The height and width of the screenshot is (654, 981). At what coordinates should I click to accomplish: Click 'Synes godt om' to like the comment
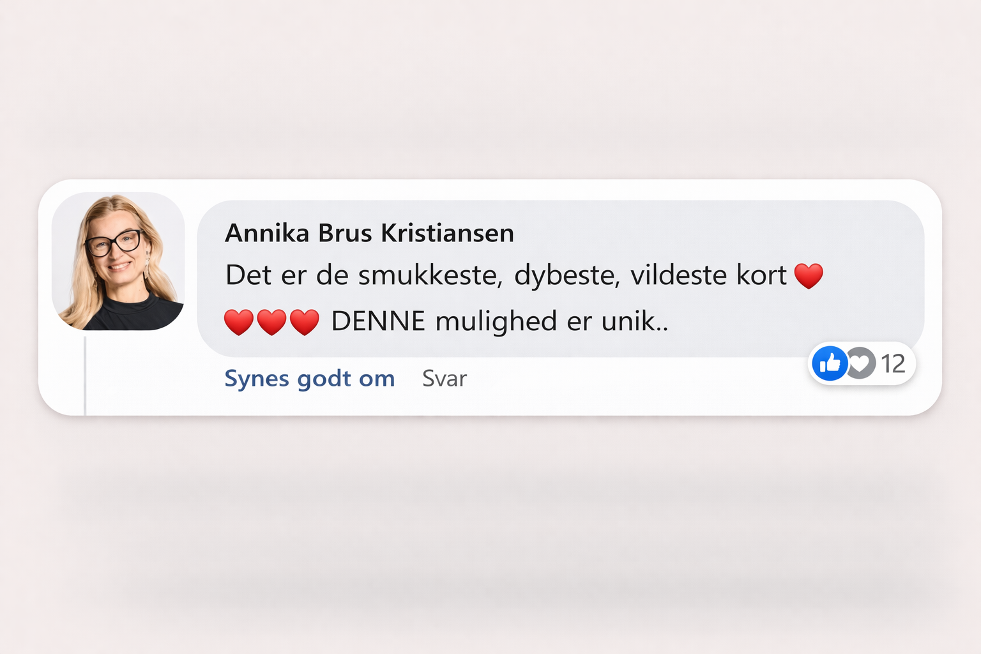(309, 378)
